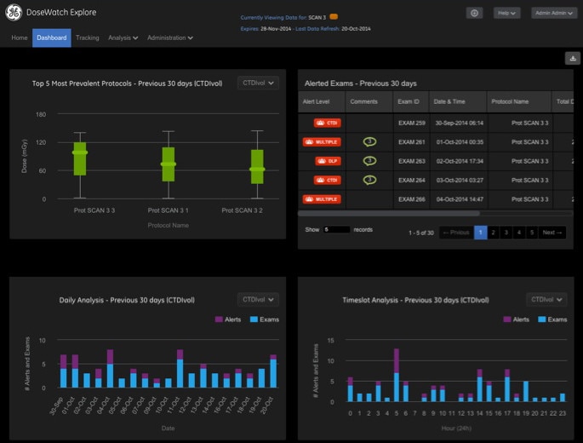Click date 30-Sep-2014 06:14
583x443 pixels.
pos(460,123)
